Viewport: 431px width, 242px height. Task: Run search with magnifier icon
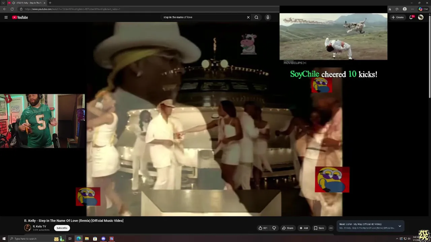(x=256, y=17)
